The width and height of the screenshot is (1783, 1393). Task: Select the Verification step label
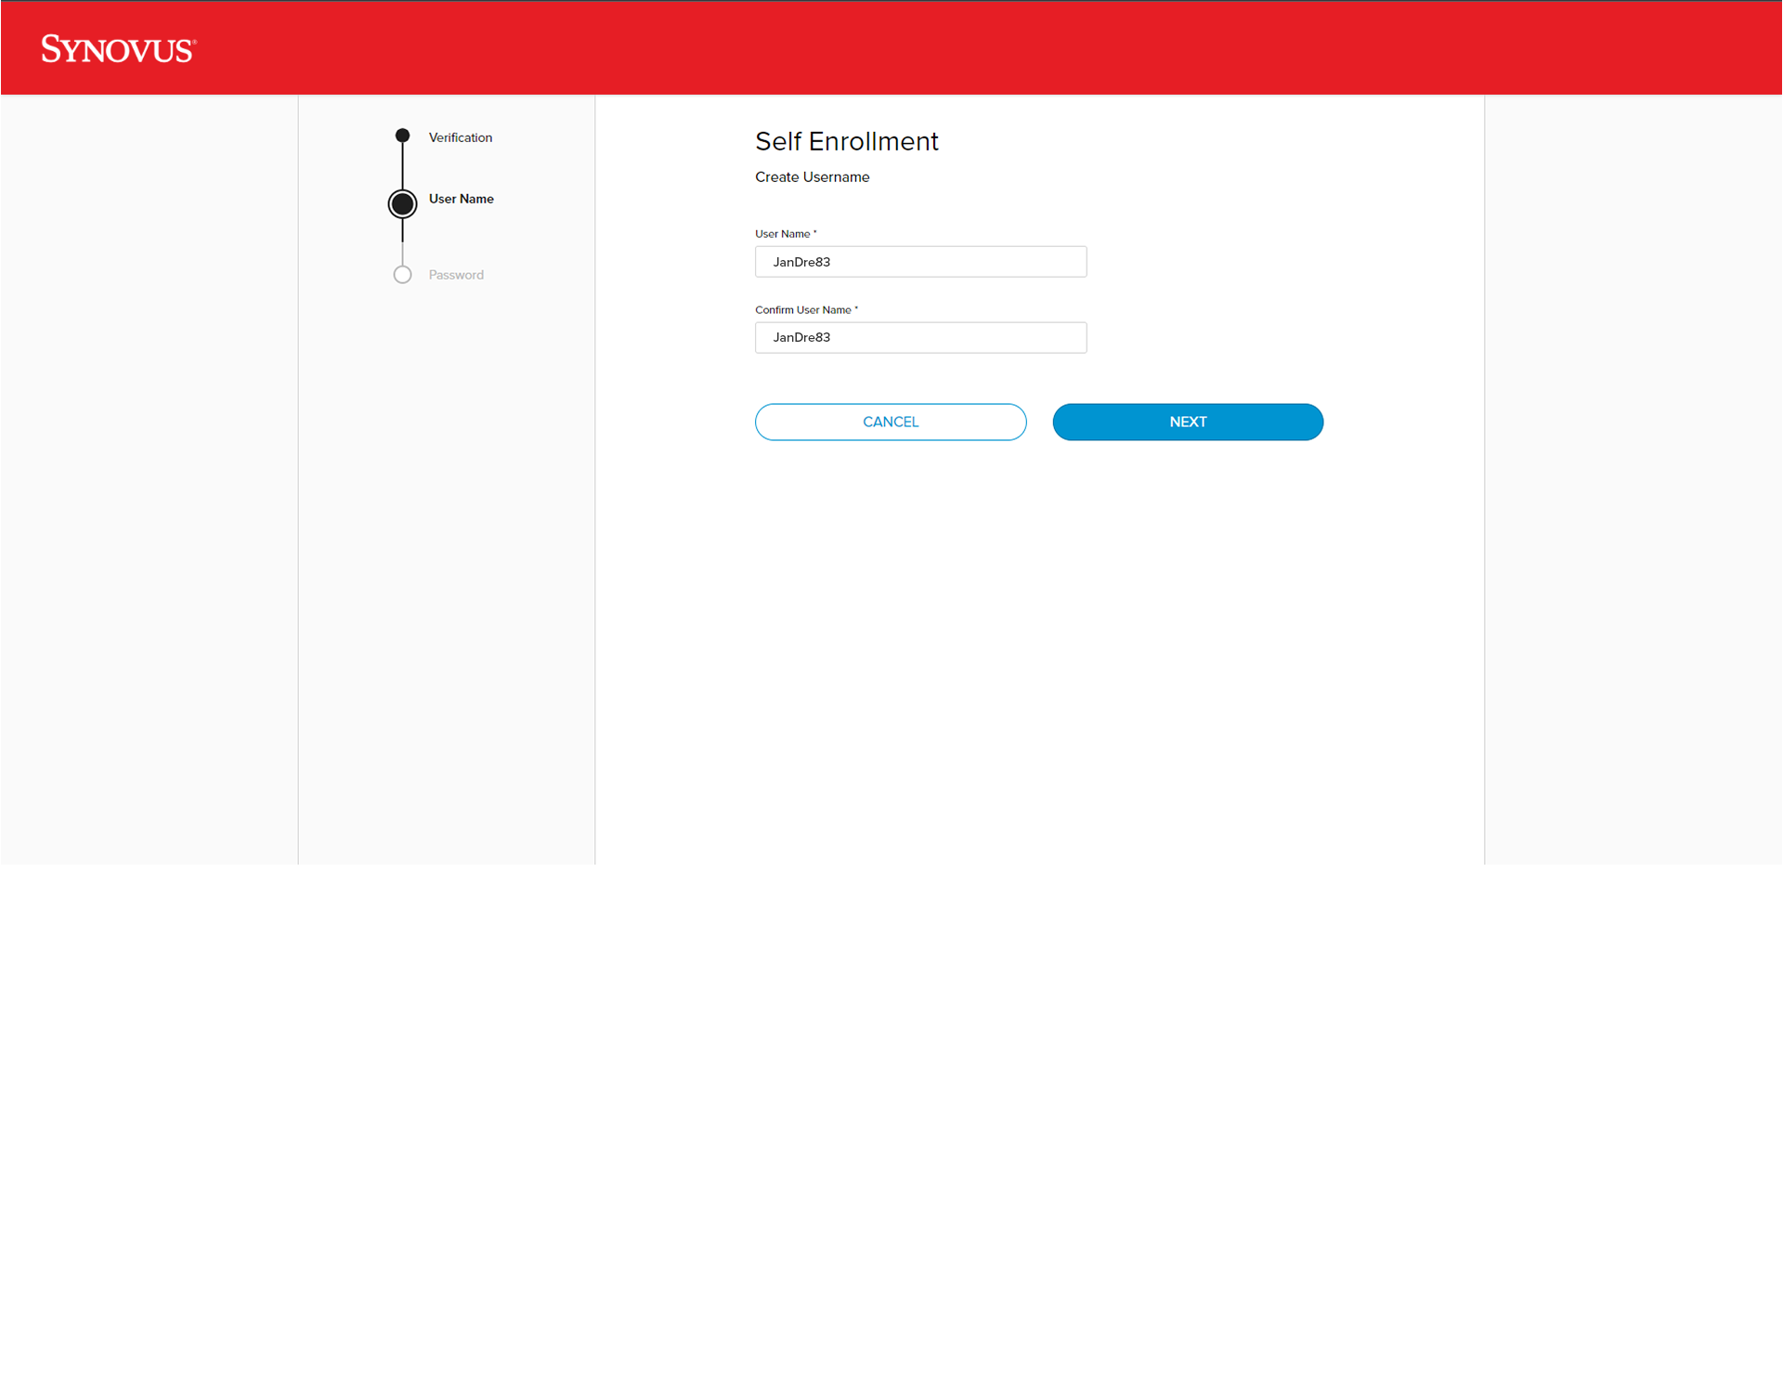[x=460, y=137]
